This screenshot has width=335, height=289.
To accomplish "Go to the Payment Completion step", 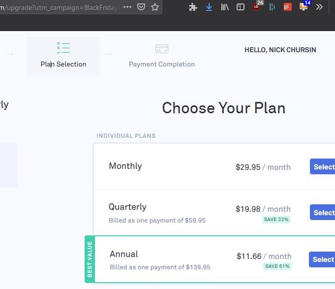I will click(161, 56).
